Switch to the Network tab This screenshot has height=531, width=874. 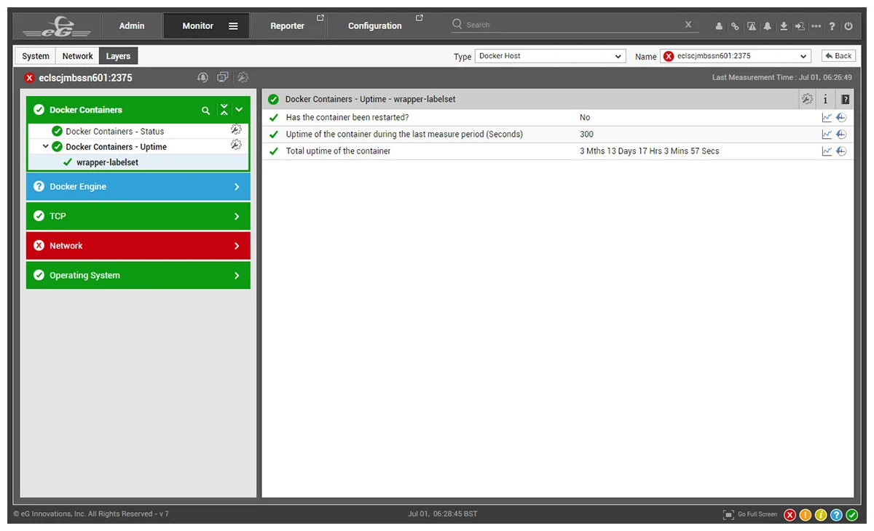(77, 56)
